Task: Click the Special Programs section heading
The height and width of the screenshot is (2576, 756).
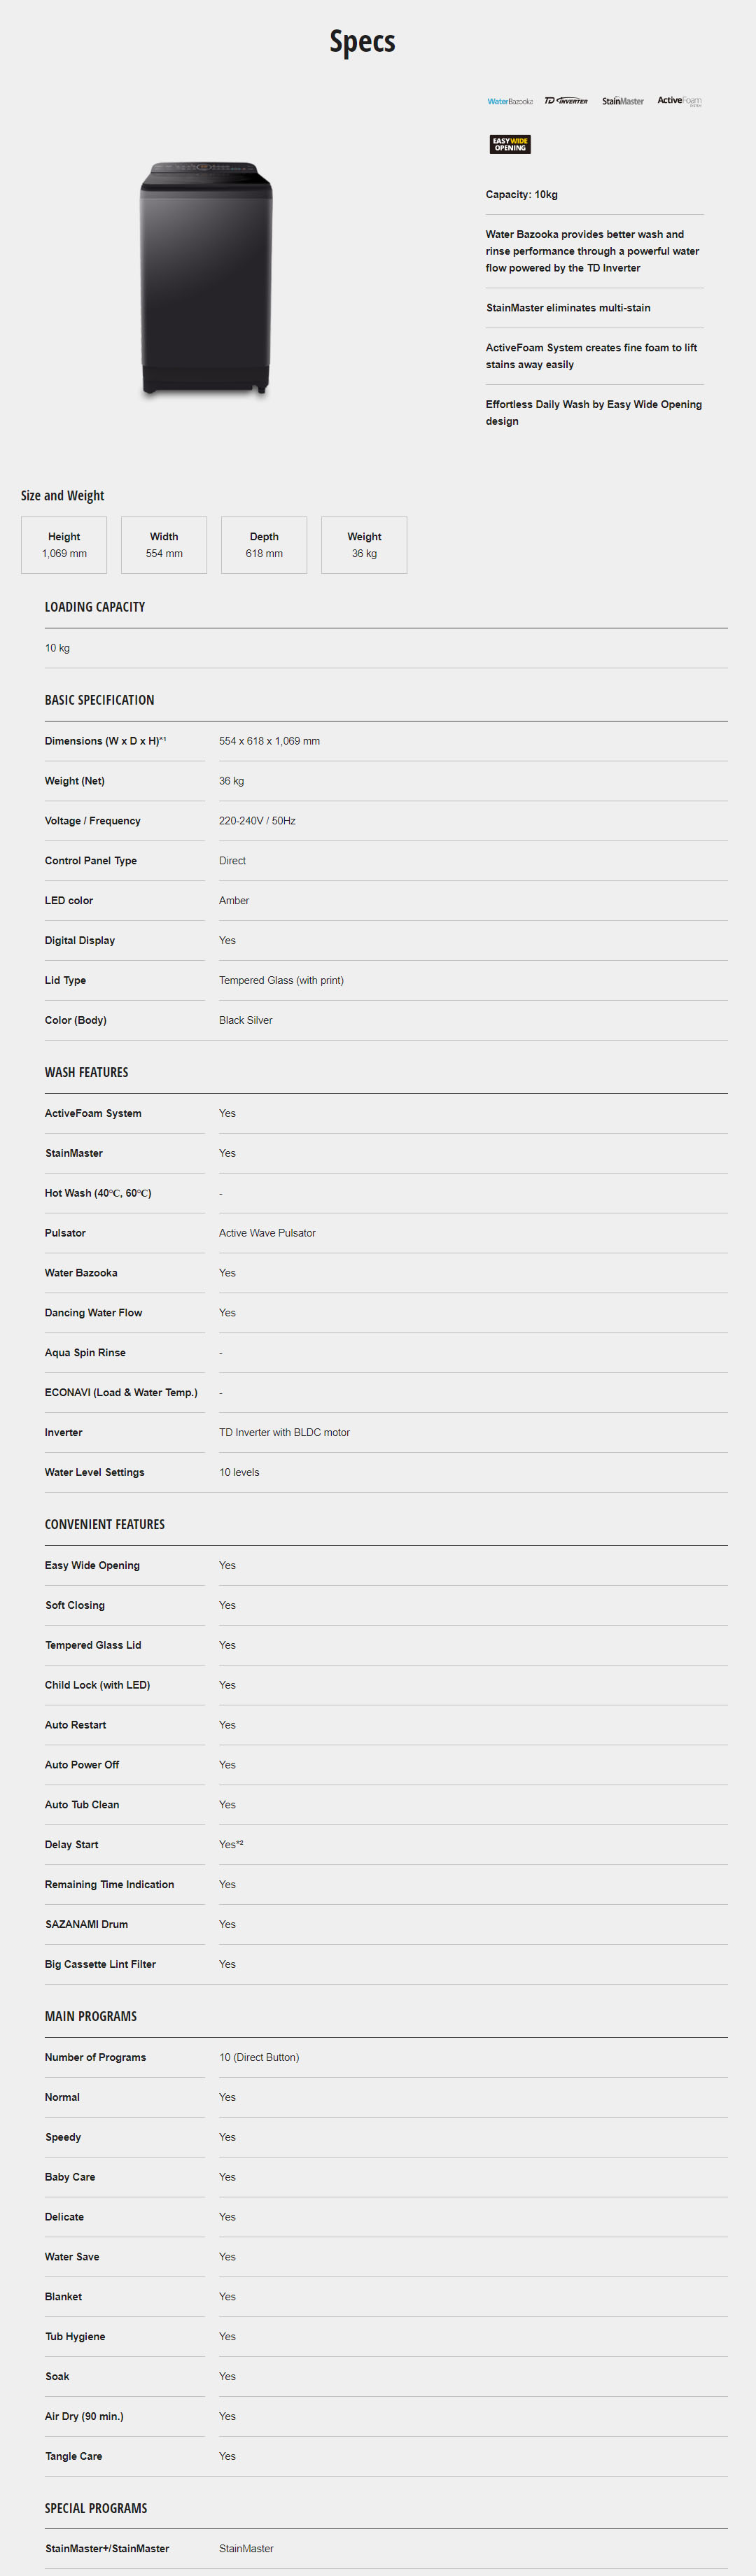Action: (x=96, y=2508)
